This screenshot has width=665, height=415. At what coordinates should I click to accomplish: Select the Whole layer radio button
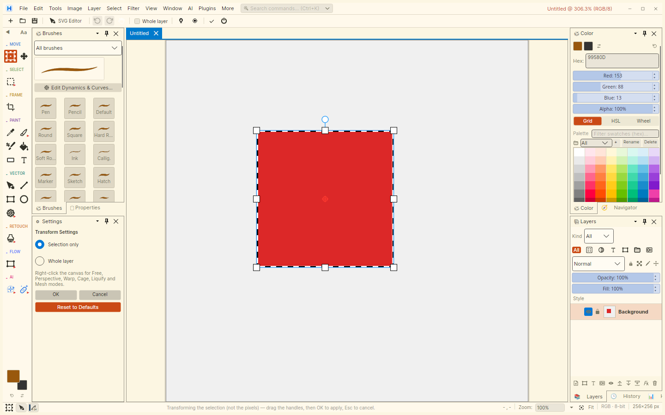click(40, 261)
